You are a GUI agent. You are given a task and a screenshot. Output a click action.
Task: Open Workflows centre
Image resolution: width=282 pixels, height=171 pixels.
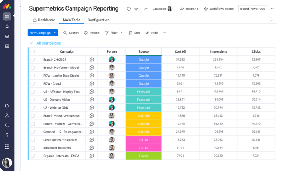(219, 9)
